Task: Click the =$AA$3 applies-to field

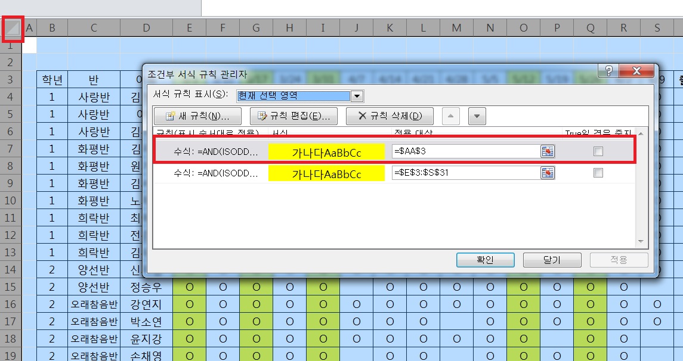Action: coord(465,152)
